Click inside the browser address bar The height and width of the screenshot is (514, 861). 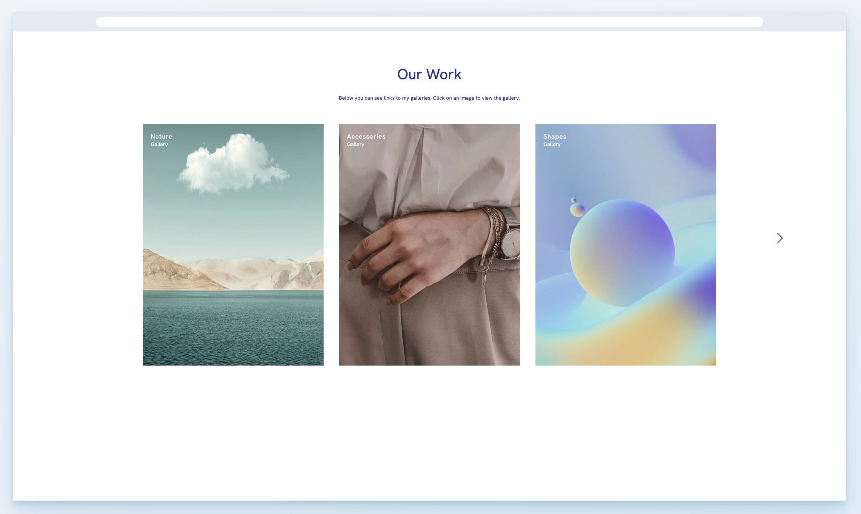[x=430, y=22]
